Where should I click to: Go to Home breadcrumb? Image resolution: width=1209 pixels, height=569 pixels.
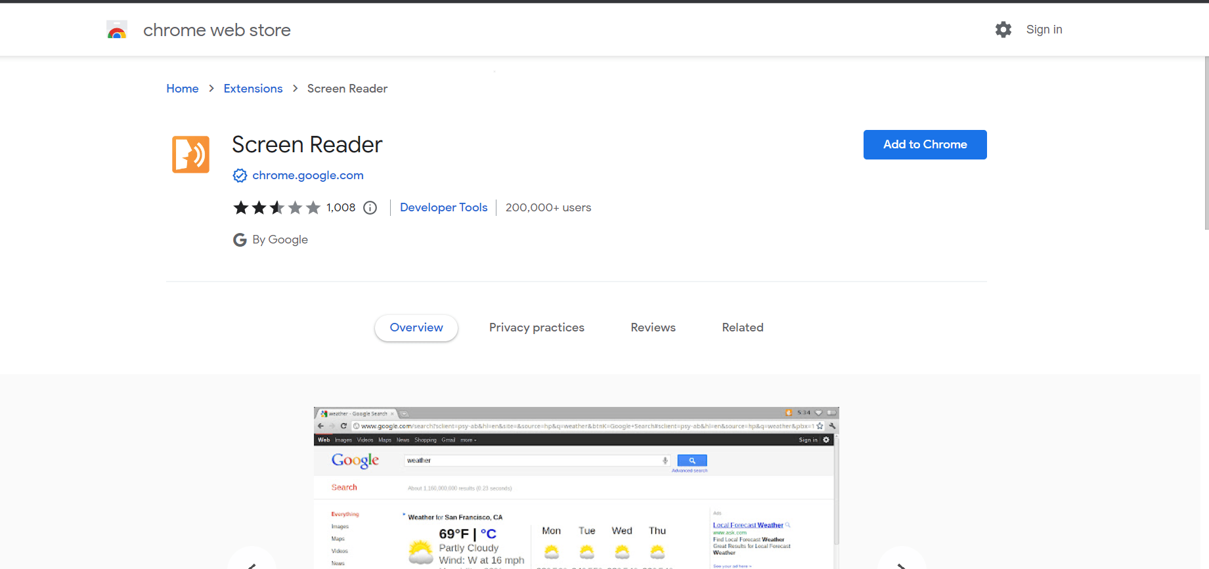coord(183,89)
